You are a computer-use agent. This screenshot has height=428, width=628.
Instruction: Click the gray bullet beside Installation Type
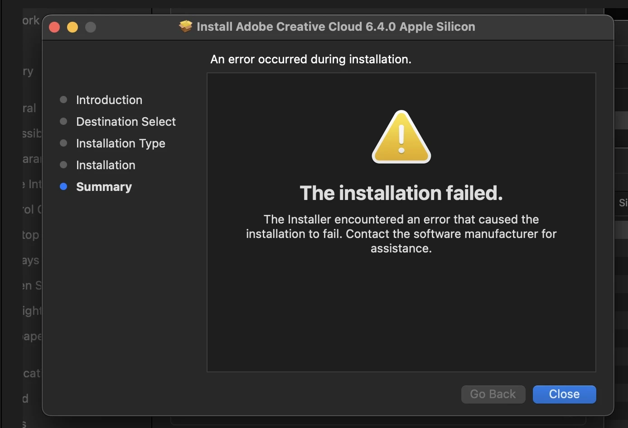coord(63,143)
